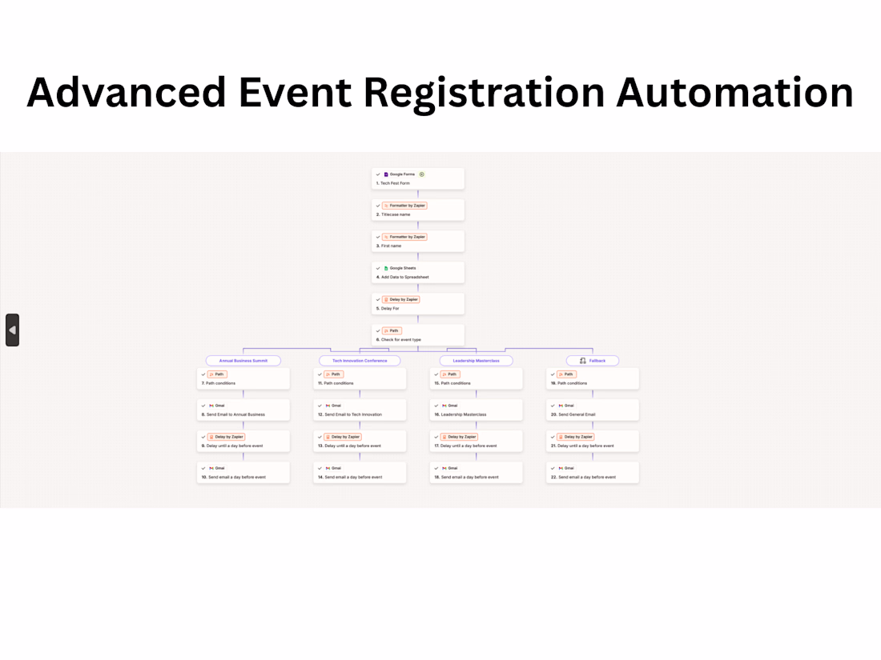Open step '4. Add Data to Spreadsheet'
The image size is (881, 660).
[x=418, y=273]
